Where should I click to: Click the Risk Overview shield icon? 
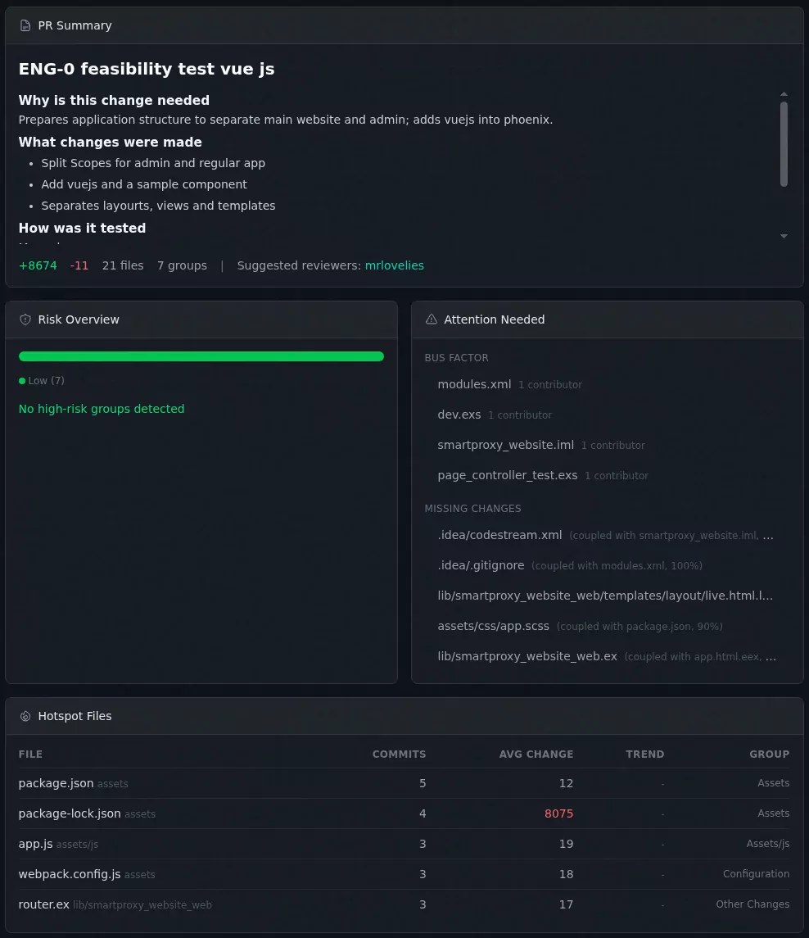[25, 319]
